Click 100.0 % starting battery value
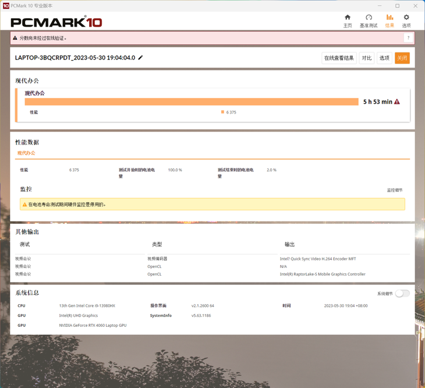Image resolution: width=425 pixels, height=388 pixels. click(175, 170)
